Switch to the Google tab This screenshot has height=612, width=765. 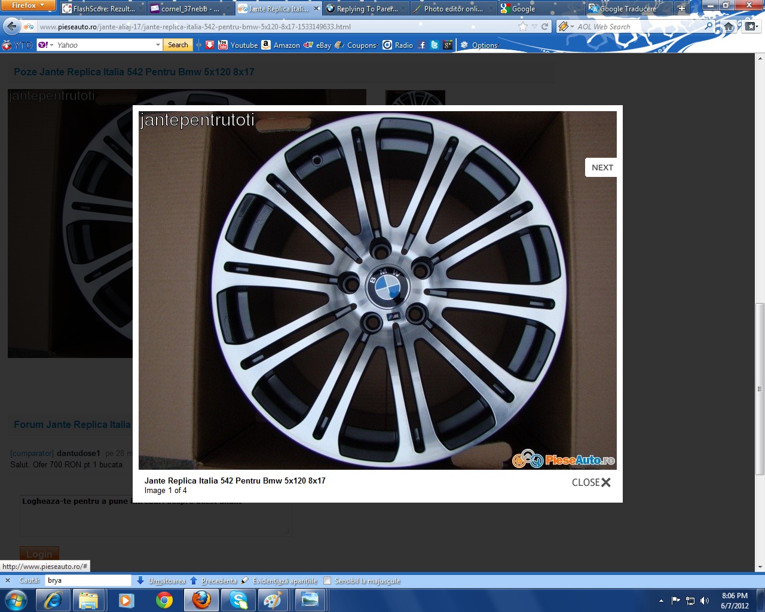pyautogui.click(x=540, y=8)
